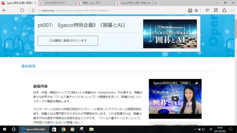Click the World Go Championship course banner image
Viewport: 237px width, 133px height.
(x=170, y=34)
